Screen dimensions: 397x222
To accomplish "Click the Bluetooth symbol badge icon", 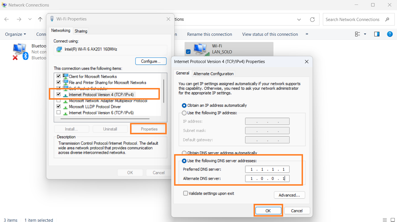I will (26, 56).
